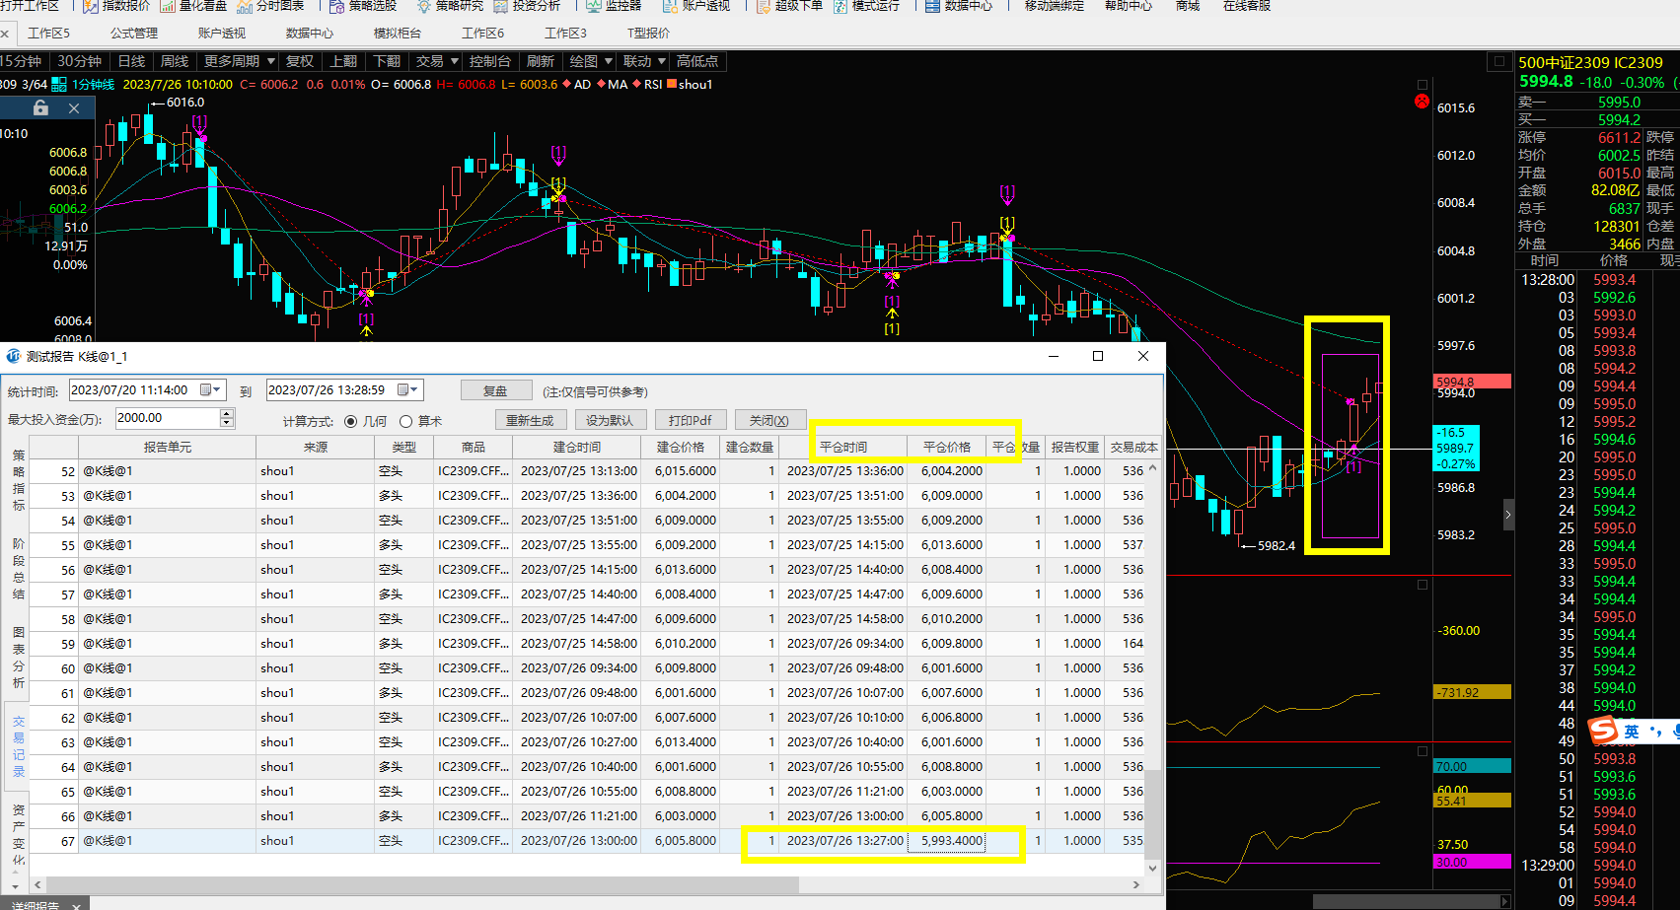
Task: Click the 刷新 toolbar button
Action: pos(541,61)
